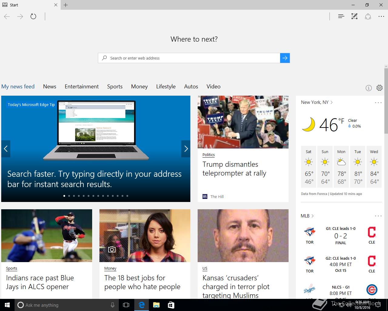This screenshot has height=311, width=388.
Task: Open G2 TOR vs CLE 4:08 PM game
Action: click(341, 264)
